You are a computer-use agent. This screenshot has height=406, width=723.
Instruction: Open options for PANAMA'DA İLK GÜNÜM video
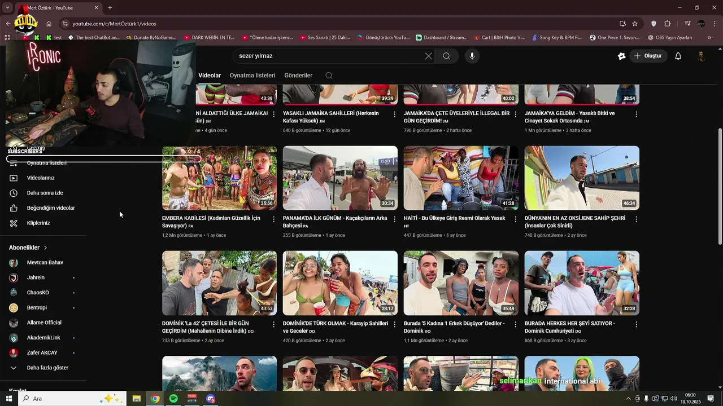tap(395, 219)
